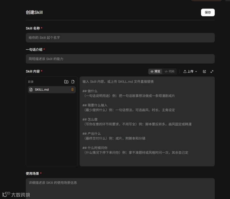Click the 一句话介绍 text field

(x=120, y=59)
